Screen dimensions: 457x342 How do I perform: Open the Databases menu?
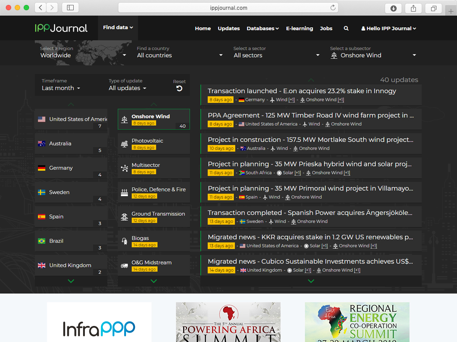click(262, 28)
